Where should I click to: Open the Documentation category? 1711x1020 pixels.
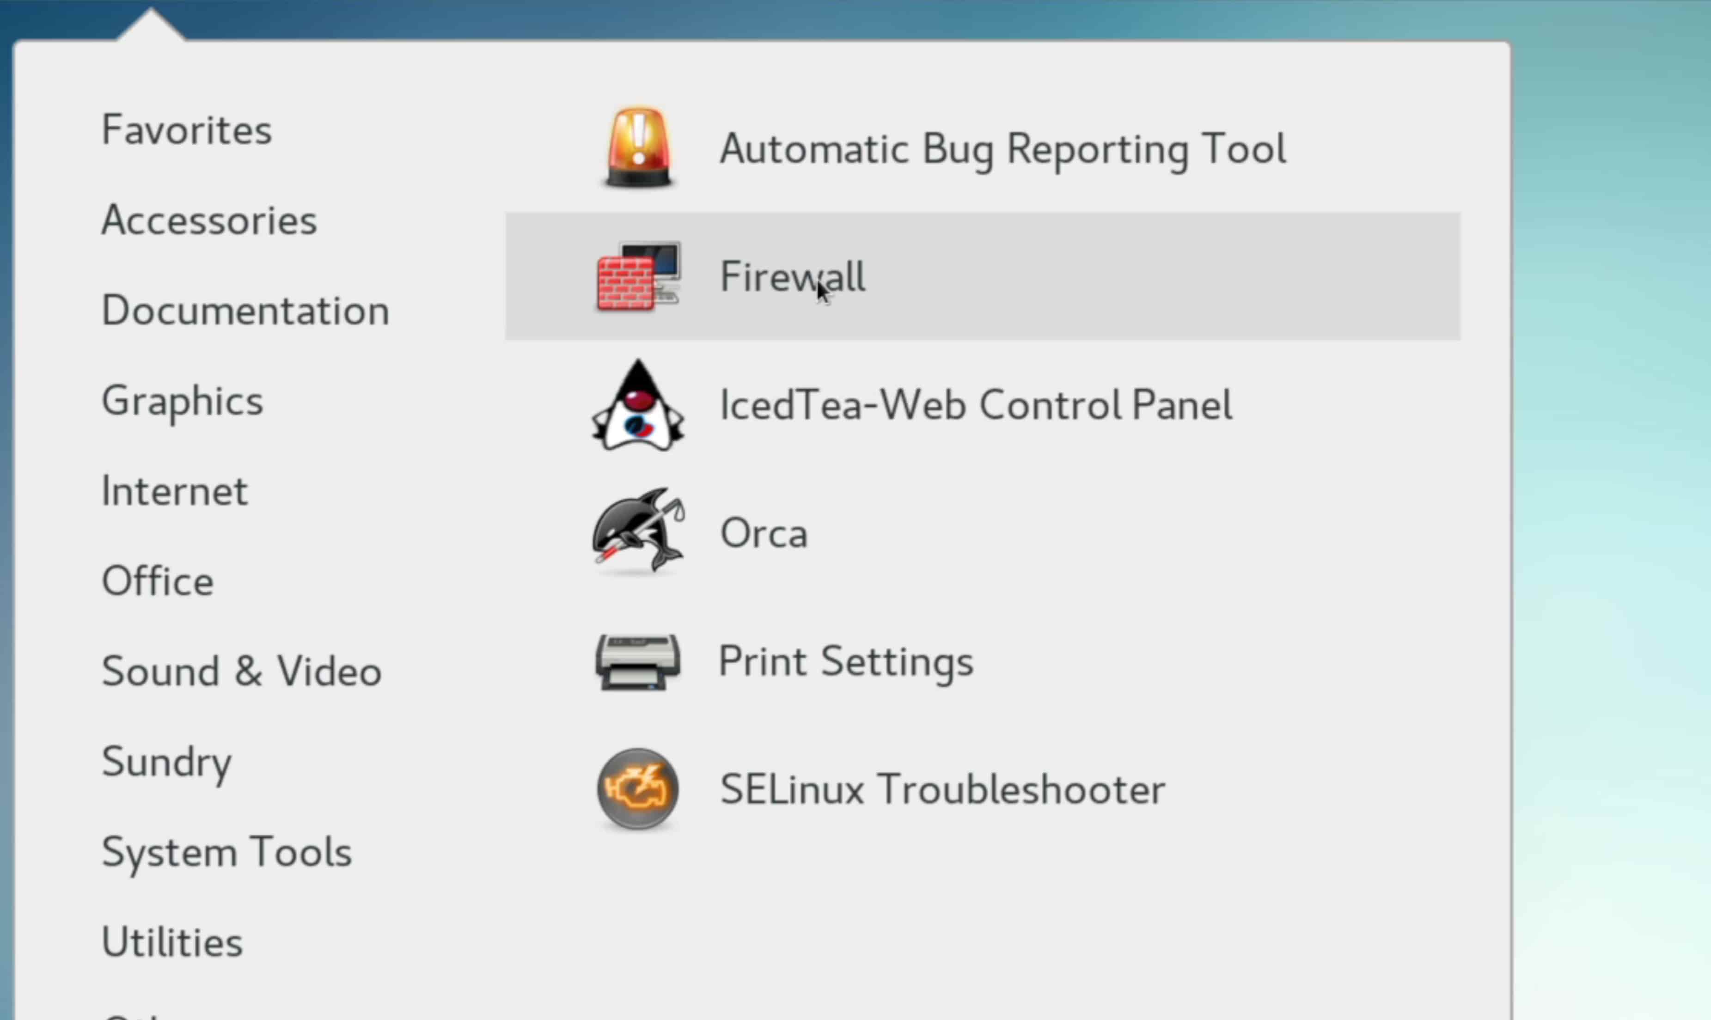[246, 310]
